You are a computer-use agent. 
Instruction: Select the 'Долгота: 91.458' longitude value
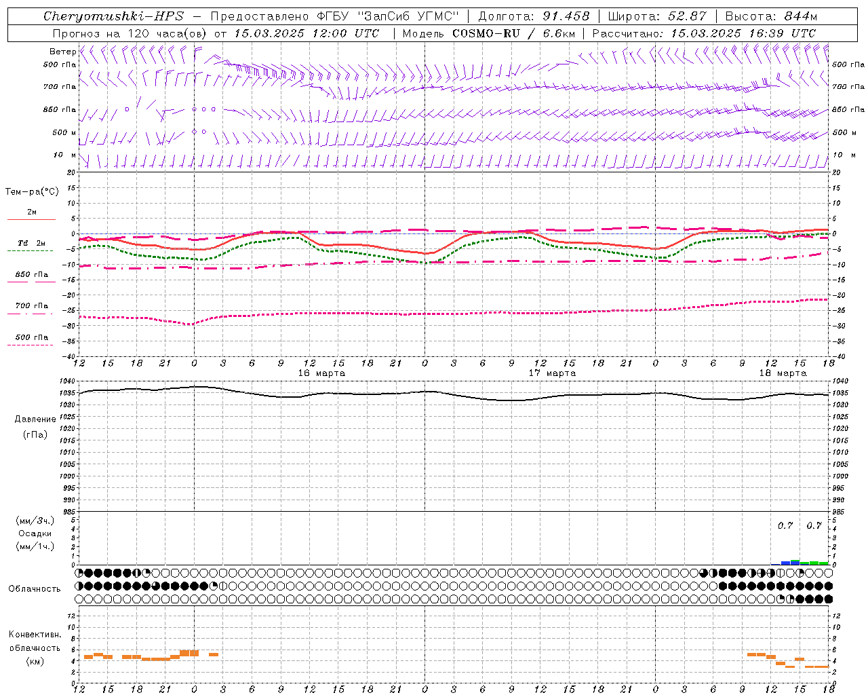click(534, 16)
